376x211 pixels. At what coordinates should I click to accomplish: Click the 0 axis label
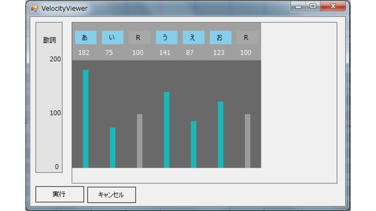point(57,166)
